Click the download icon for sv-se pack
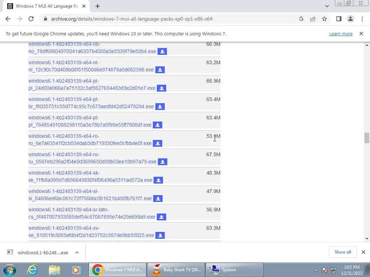This screenshot has height=277, width=370. (160, 235)
